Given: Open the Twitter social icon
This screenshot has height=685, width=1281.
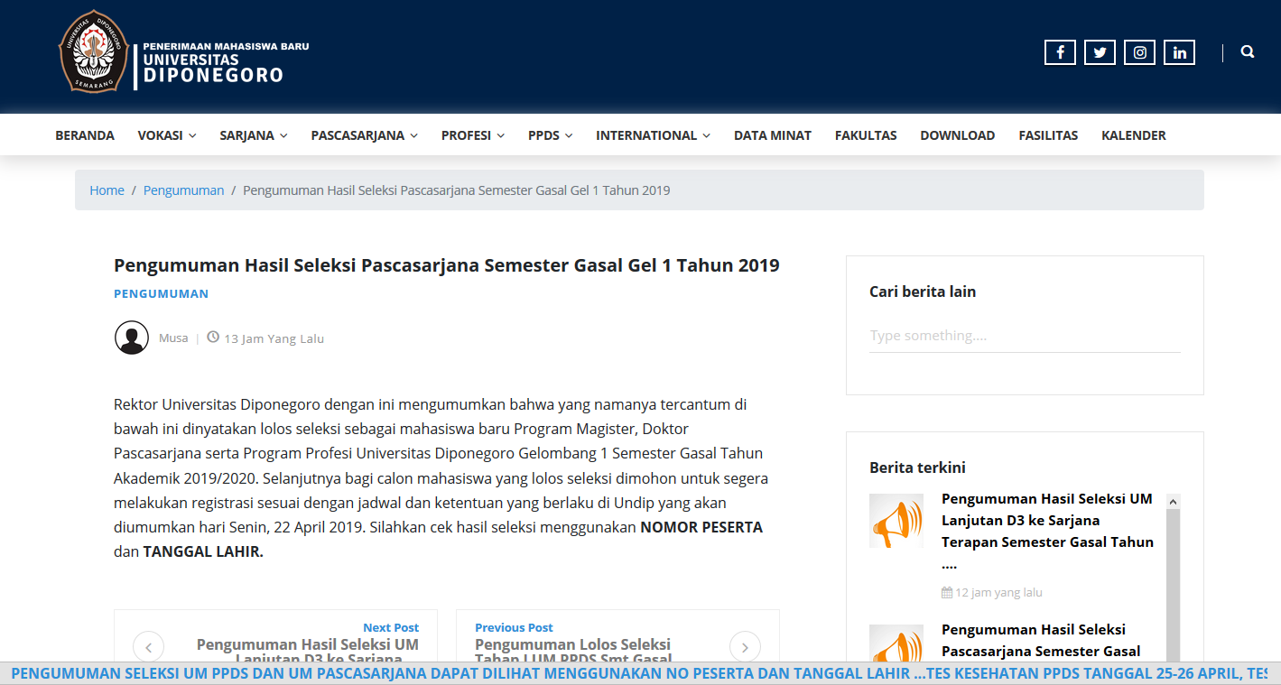Looking at the screenshot, I should click(1100, 52).
